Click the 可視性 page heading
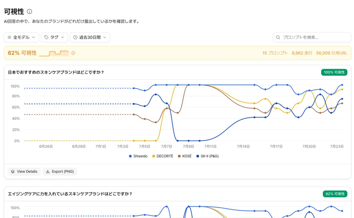 [14, 12]
